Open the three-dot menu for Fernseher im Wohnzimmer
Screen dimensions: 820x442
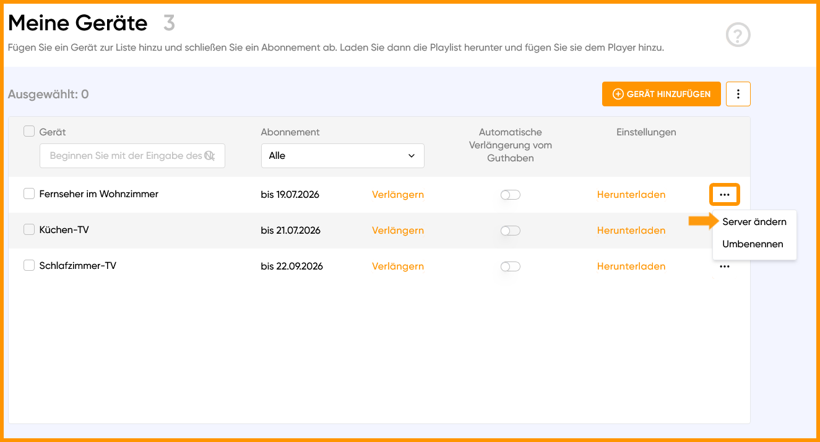tap(725, 195)
